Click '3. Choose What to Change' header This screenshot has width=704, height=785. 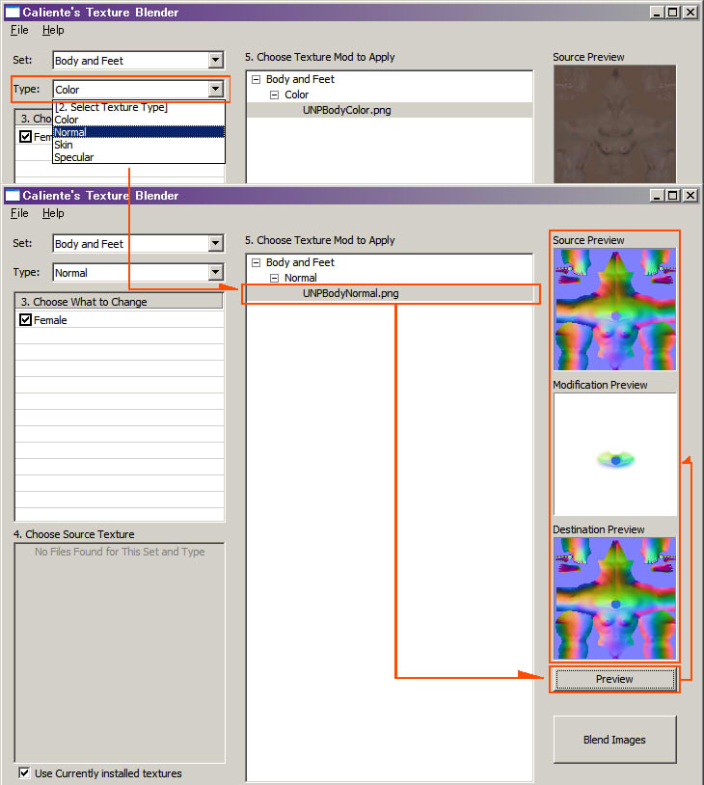pos(120,302)
